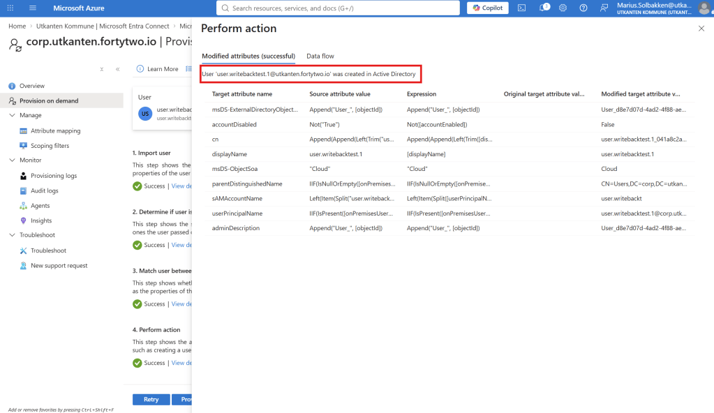Screen dimensions: 714x413
Task: Click the Retry button
Action: coord(151,399)
